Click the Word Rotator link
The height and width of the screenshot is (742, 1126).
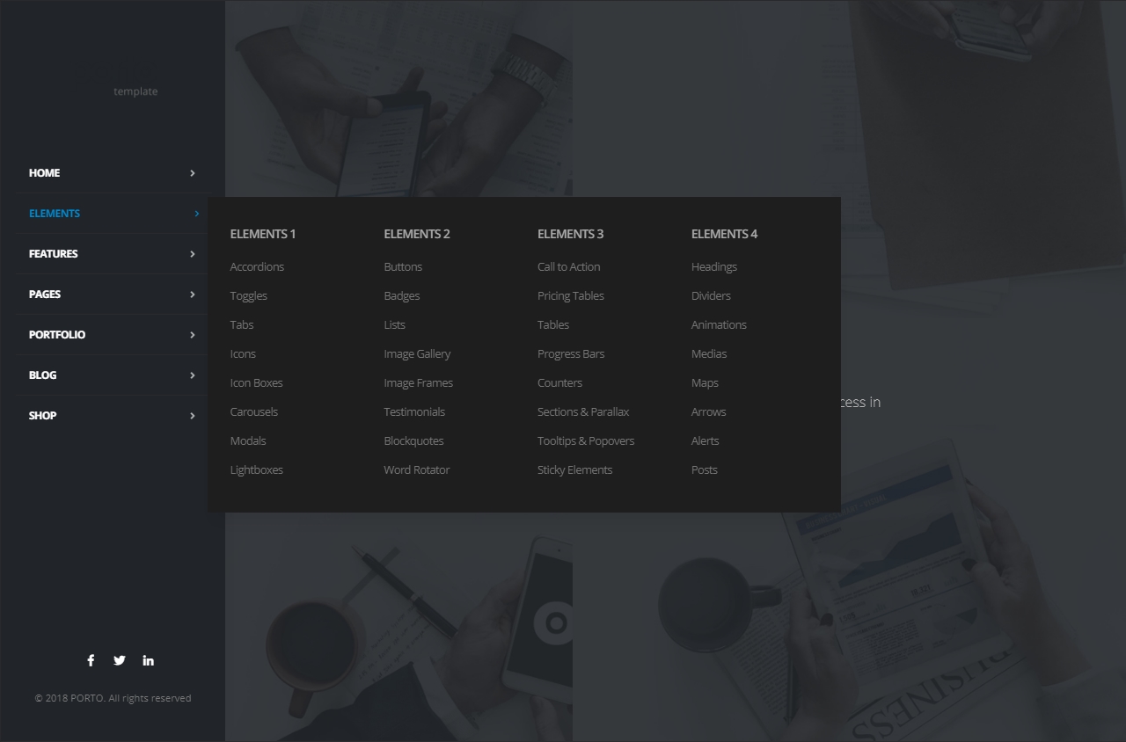point(416,469)
